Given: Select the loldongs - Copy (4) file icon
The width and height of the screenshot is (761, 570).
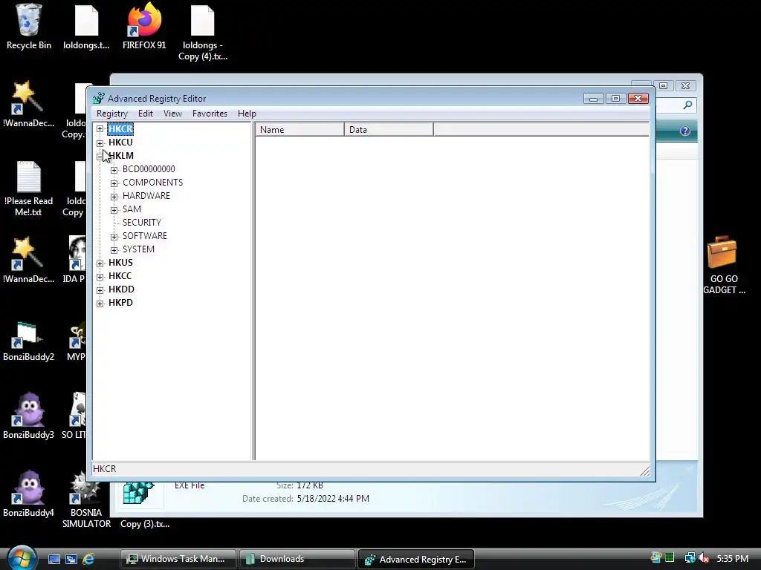Looking at the screenshot, I should [x=202, y=32].
